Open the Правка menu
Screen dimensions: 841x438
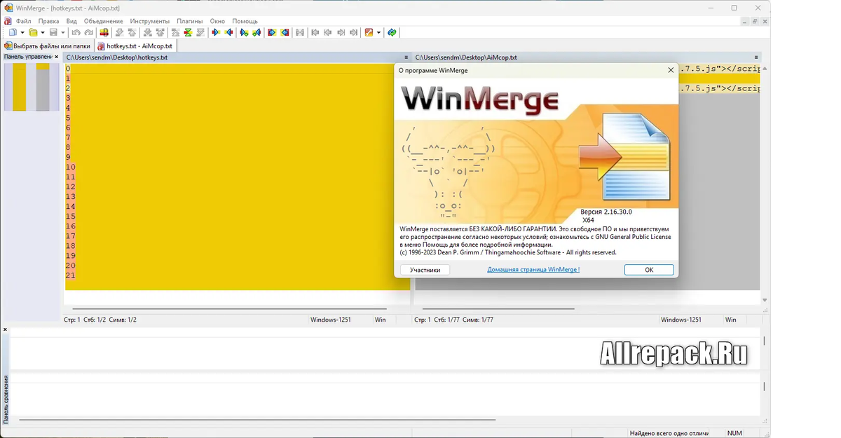click(x=49, y=21)
